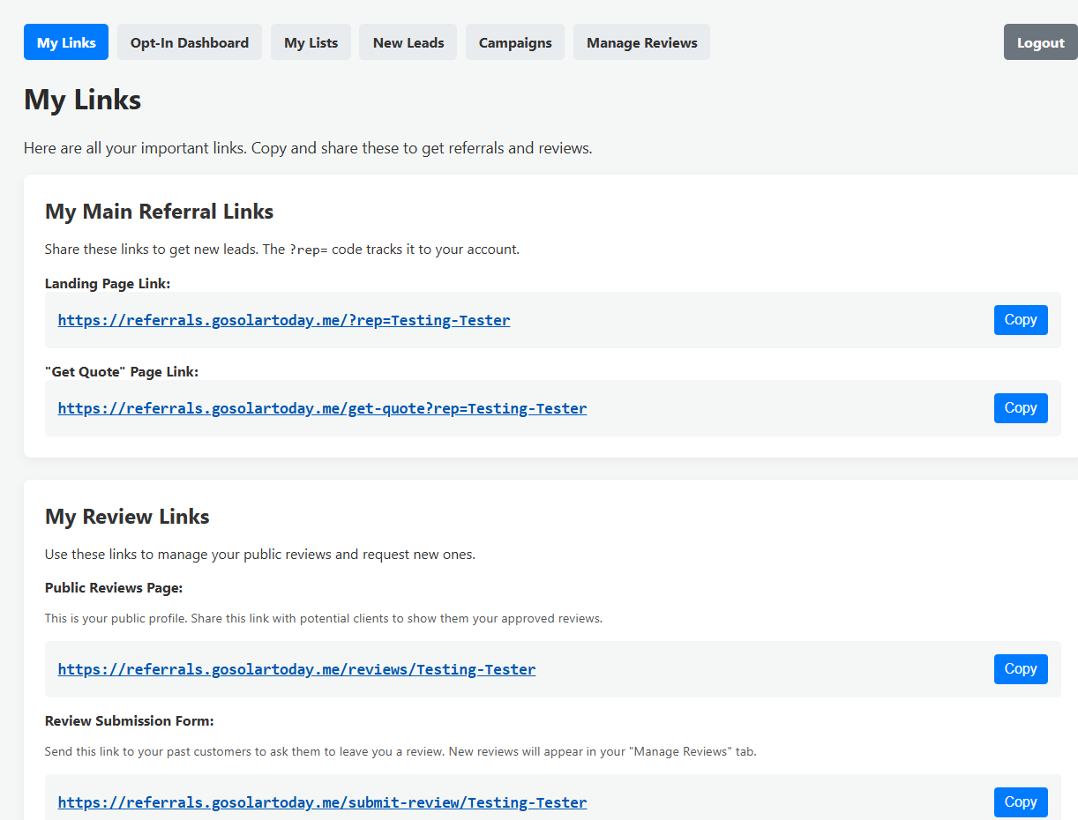Click the Logout button at top right
Screen dimensions: 1078x820
click(x=1040, y=41)
